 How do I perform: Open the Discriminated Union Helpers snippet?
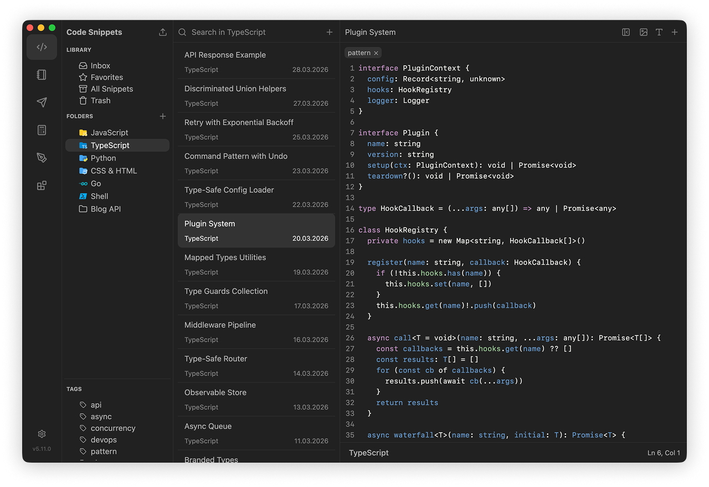[256, 96]
